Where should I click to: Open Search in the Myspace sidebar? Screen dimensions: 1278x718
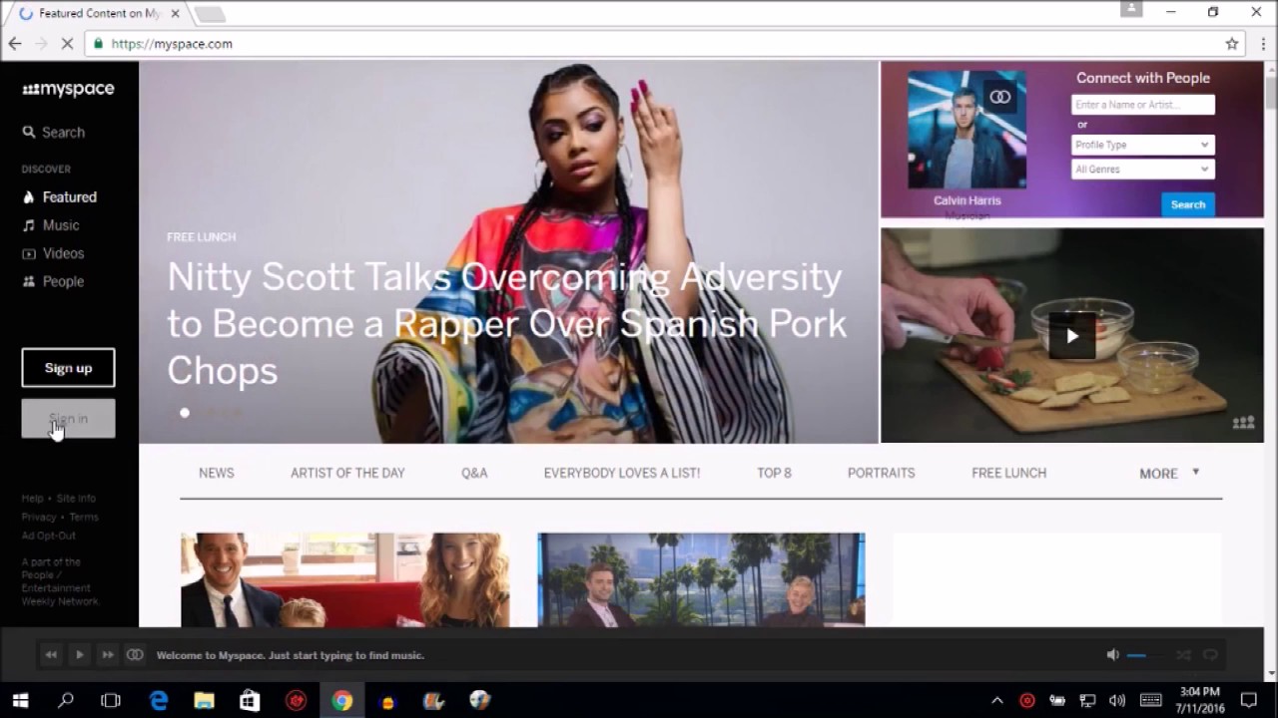pyautogui.click(x=54, y=133)
